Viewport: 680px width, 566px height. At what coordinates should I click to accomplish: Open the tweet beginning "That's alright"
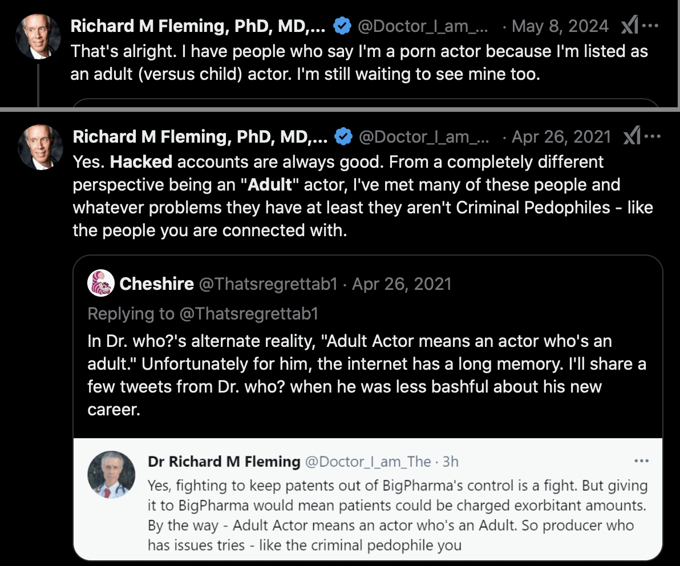click(359, 63)
